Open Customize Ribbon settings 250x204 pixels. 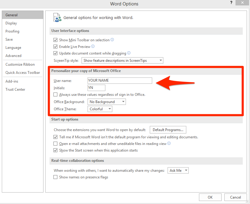coord(23,64)
